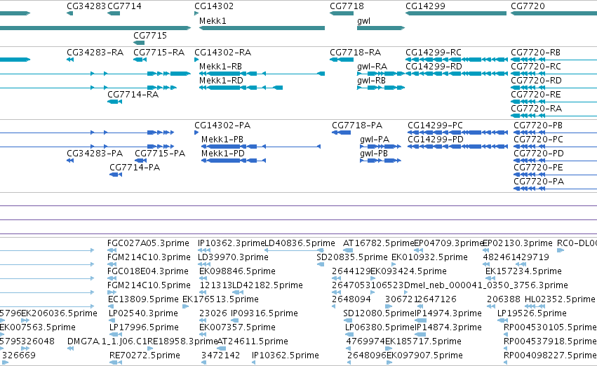
Task: Select protein Mekk1-PB label
Action: click(x=222, y=140)
